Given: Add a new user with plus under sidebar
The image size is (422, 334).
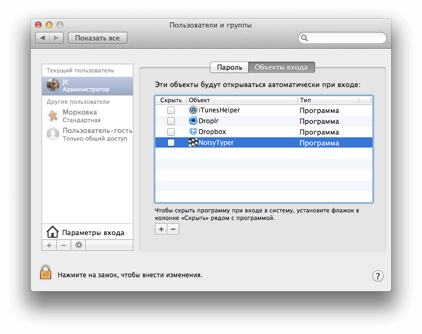Looking at the screenshot, I should click(49, 245).
